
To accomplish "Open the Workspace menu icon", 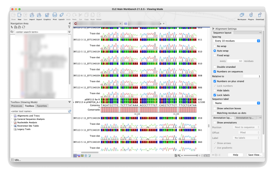I will 242,15.
